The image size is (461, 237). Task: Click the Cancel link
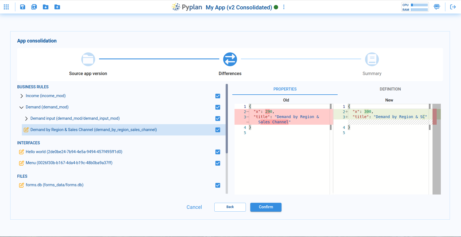[x=194, y=207]
